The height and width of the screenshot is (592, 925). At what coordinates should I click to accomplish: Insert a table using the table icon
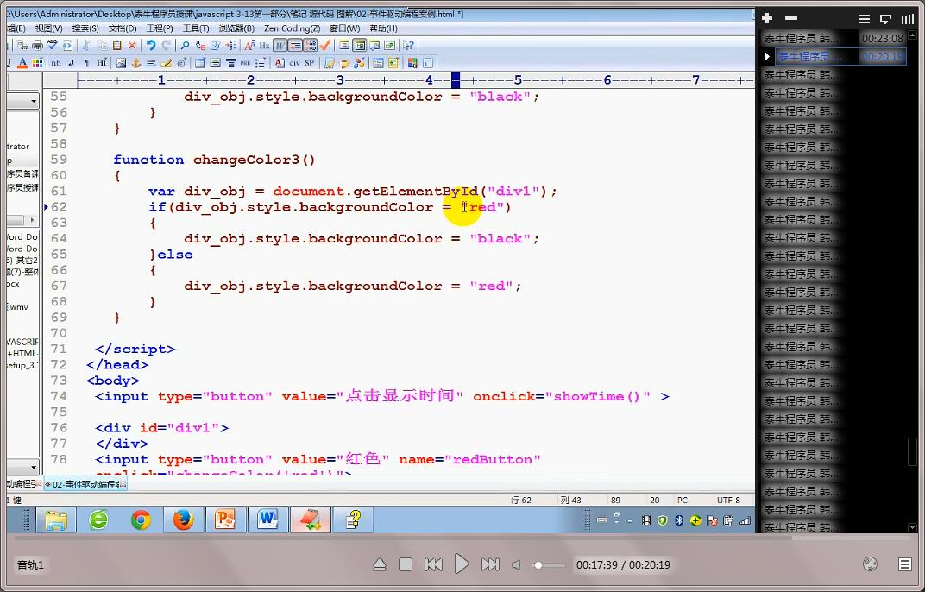click(x=200, y=62)
